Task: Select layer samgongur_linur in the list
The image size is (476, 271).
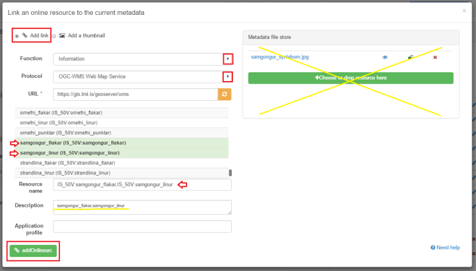Action: pos(69,153)
